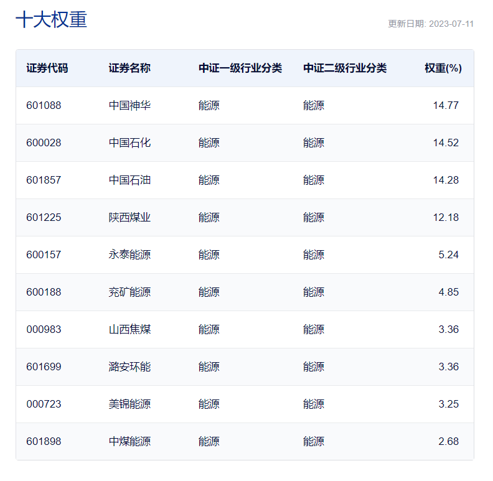Image resolution: width=493 pixels, height=481 pixels.
Task: Click the 证券代码 column header
Action: [x=47, y=68]
